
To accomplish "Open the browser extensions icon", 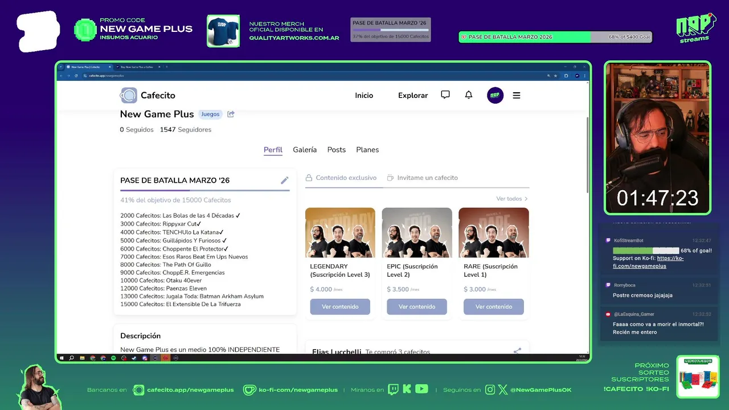I will coord(566,76).
